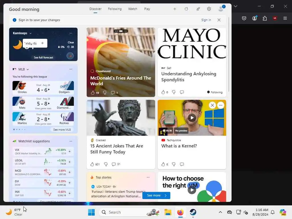Expand Orioles vs Dodgers score details
Screen dimensions: 292x219
click(49, 90)
